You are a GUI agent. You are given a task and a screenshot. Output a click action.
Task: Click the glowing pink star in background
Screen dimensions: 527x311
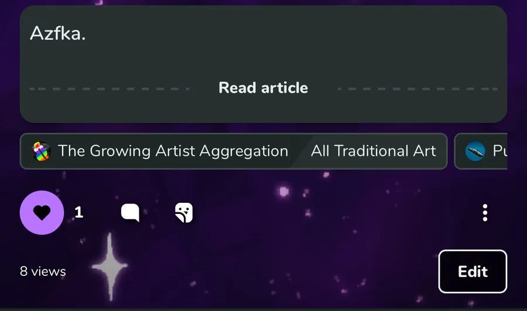(284, 192)
